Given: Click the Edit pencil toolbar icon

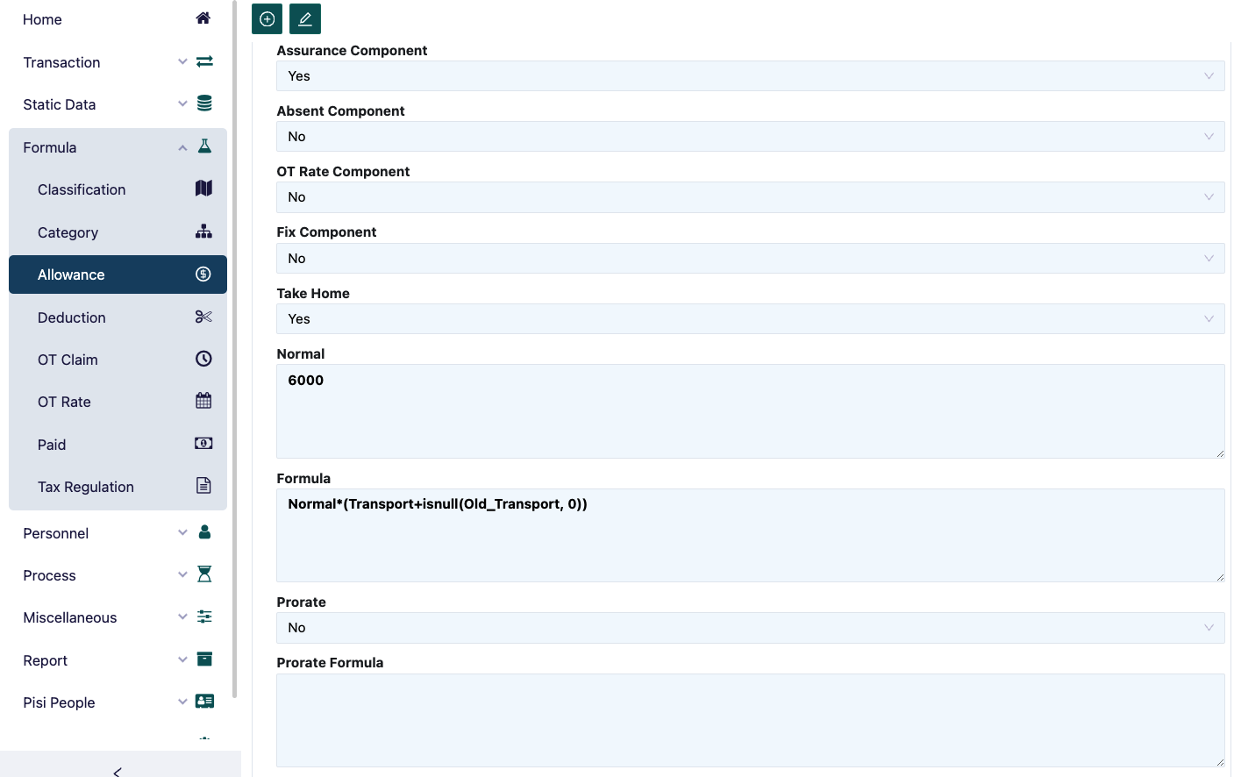Looking at the screenshot, I should point(305,18).
